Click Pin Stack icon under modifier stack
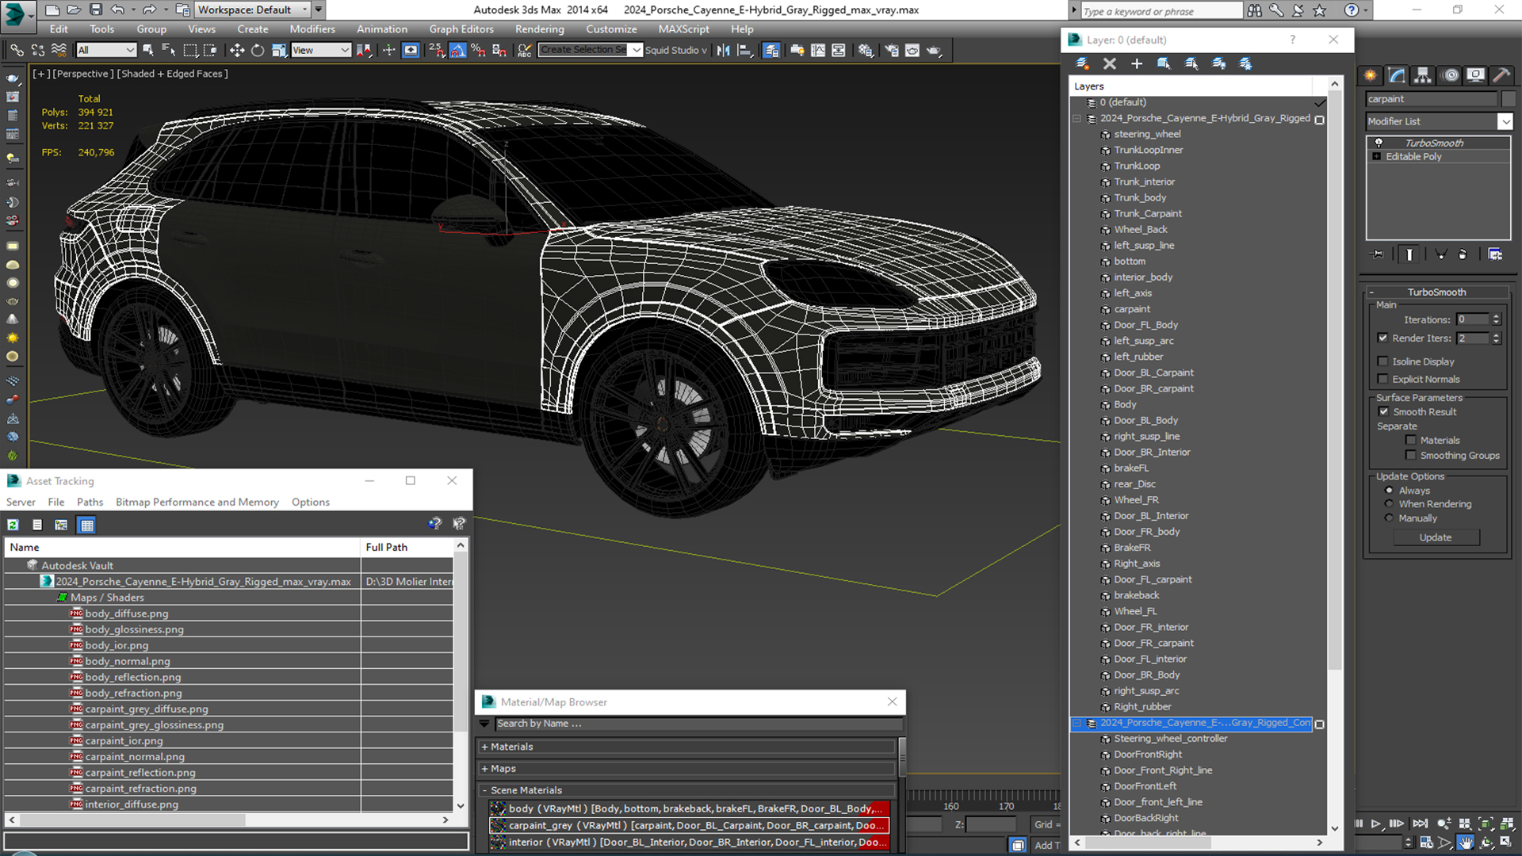The height and width of the screenshot is (856, 1522). coord(1378,254)
